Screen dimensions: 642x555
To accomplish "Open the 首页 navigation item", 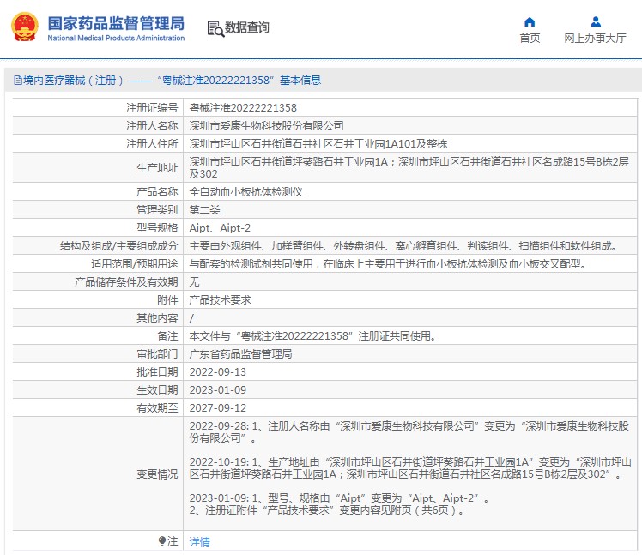I will tap(530, 39).
